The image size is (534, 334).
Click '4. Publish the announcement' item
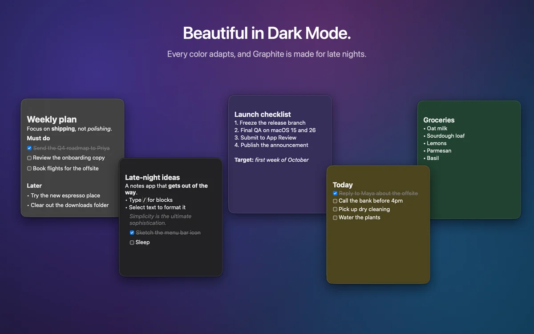[271, 145]
